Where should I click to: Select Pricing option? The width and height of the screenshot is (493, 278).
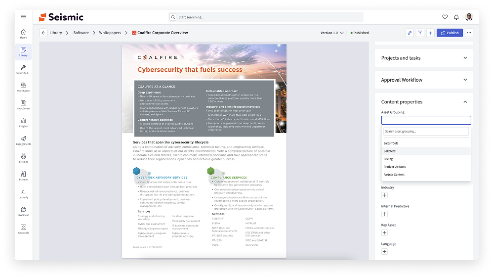pyautogui.click(x=426, y=159)
